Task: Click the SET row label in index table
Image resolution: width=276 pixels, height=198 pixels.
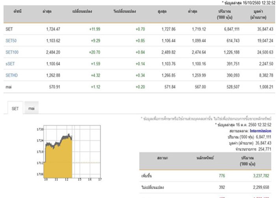Action: click(x=9, y=29)
